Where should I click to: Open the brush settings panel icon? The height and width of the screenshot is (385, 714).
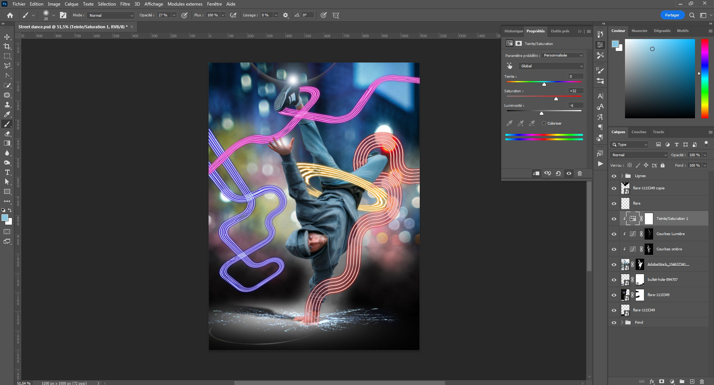coord(63,15)
